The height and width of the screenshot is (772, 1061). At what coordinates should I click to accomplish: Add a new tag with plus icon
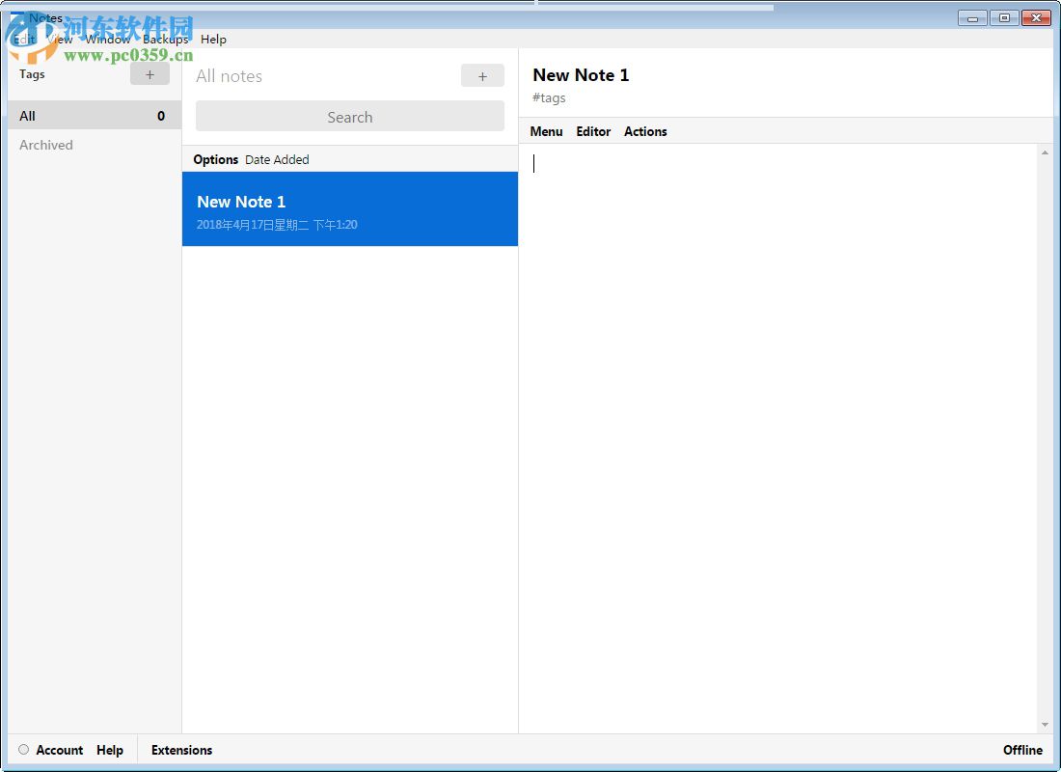tap(150, 74)
